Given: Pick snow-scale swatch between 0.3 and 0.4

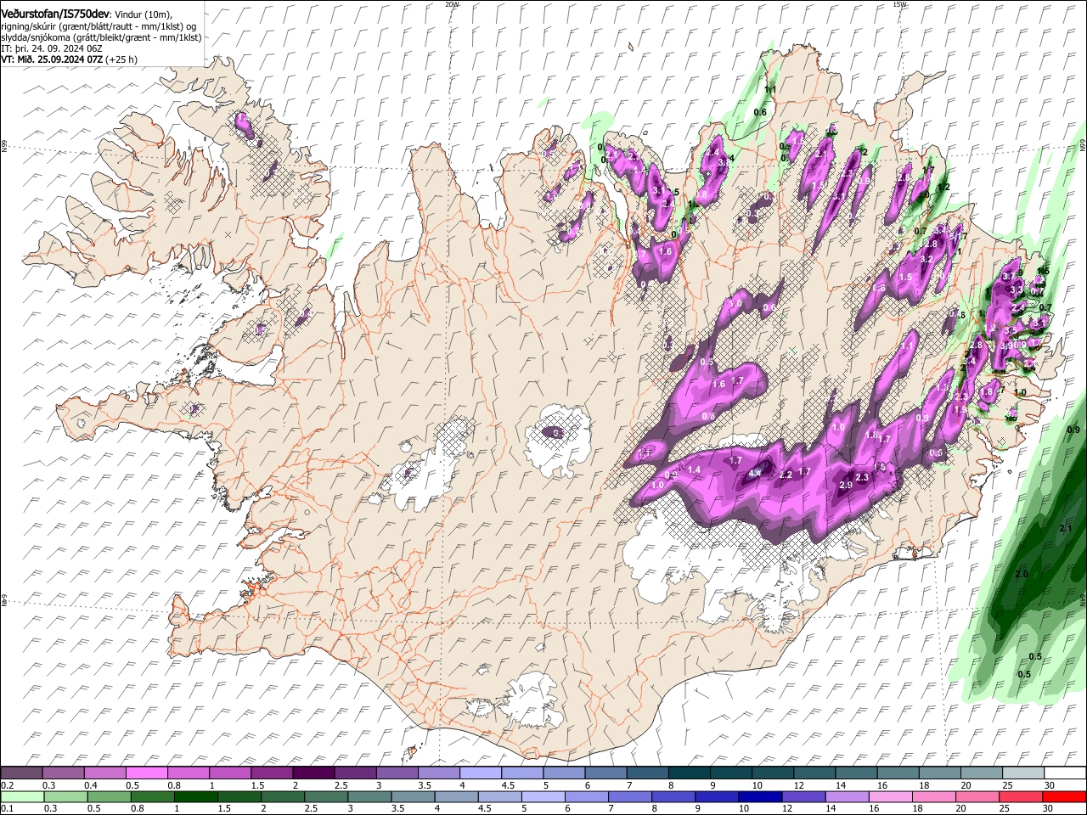Looking at the screenshot, I should click(x=65, y=773).
